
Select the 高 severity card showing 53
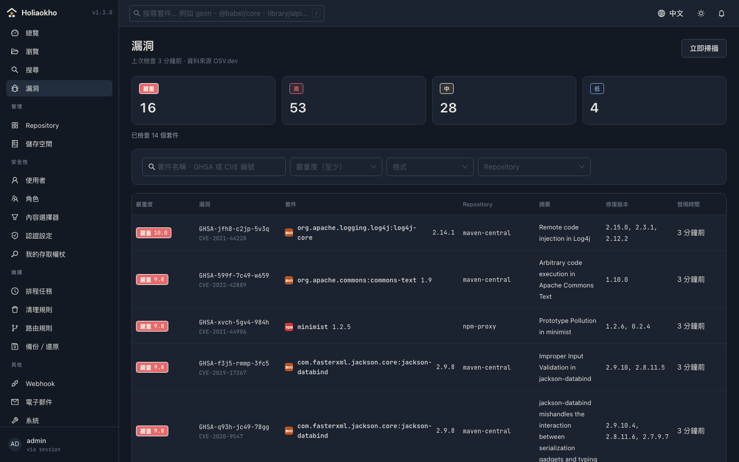(354, 100)
